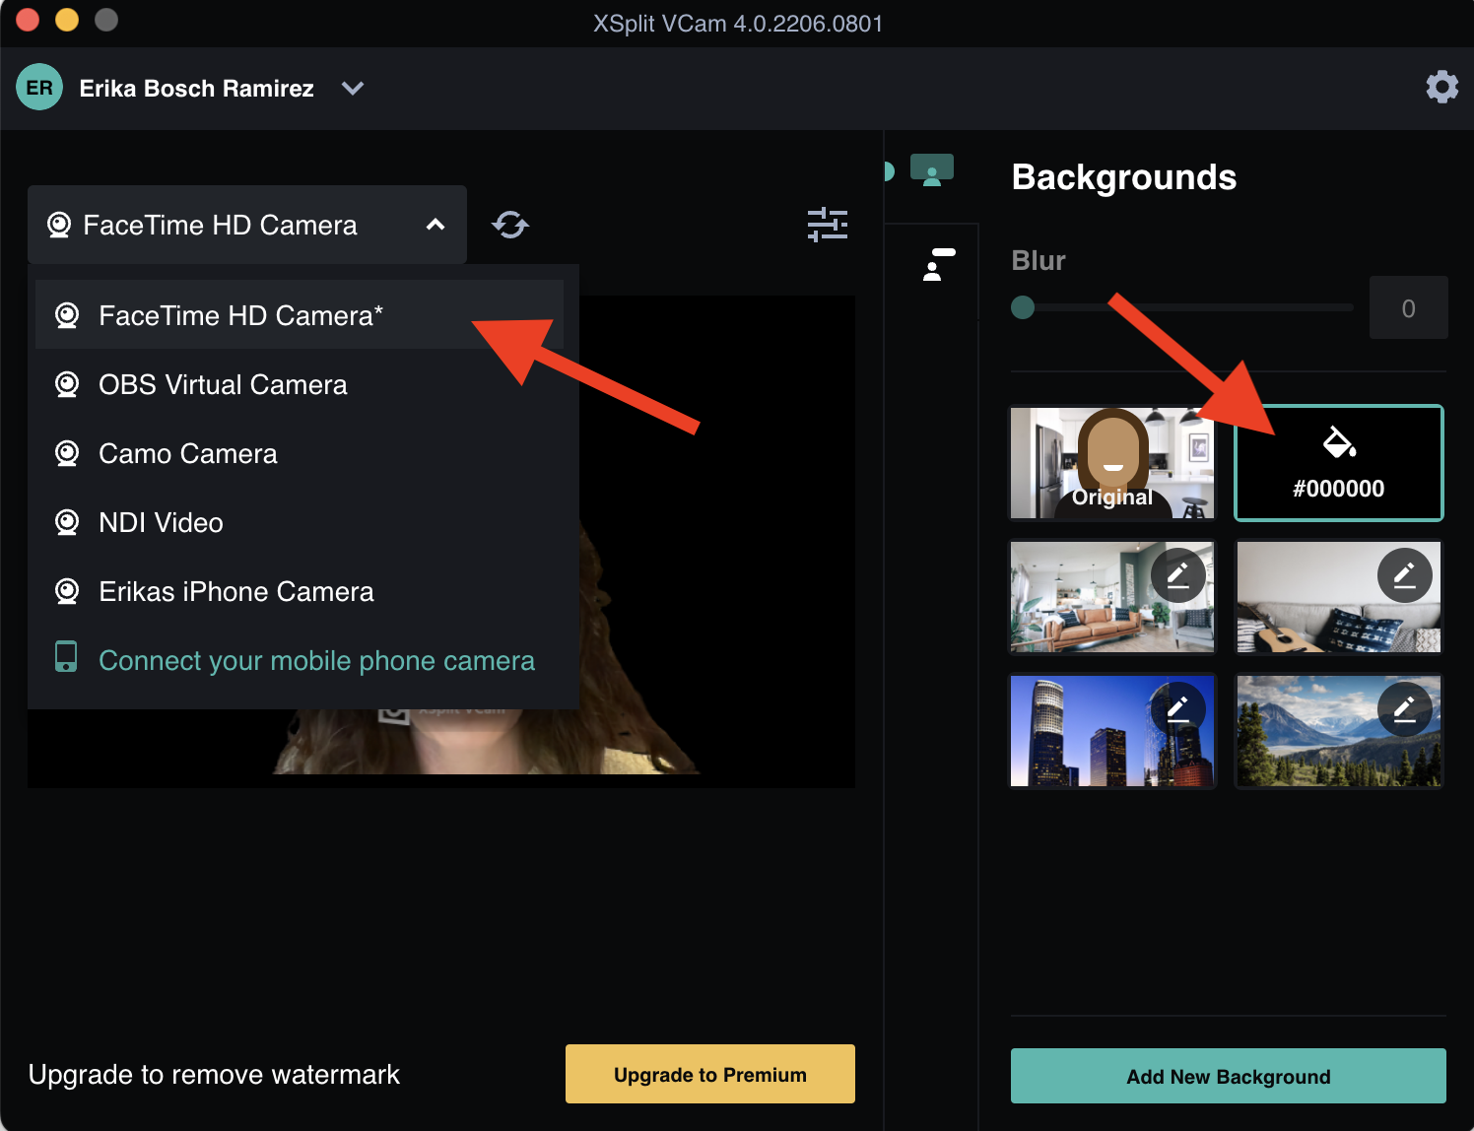The image size is (1474, 1131).
Task: Collapse the FaceTime HD Camera dropdown
Action: pyautogui.click(x=247, y=225)
